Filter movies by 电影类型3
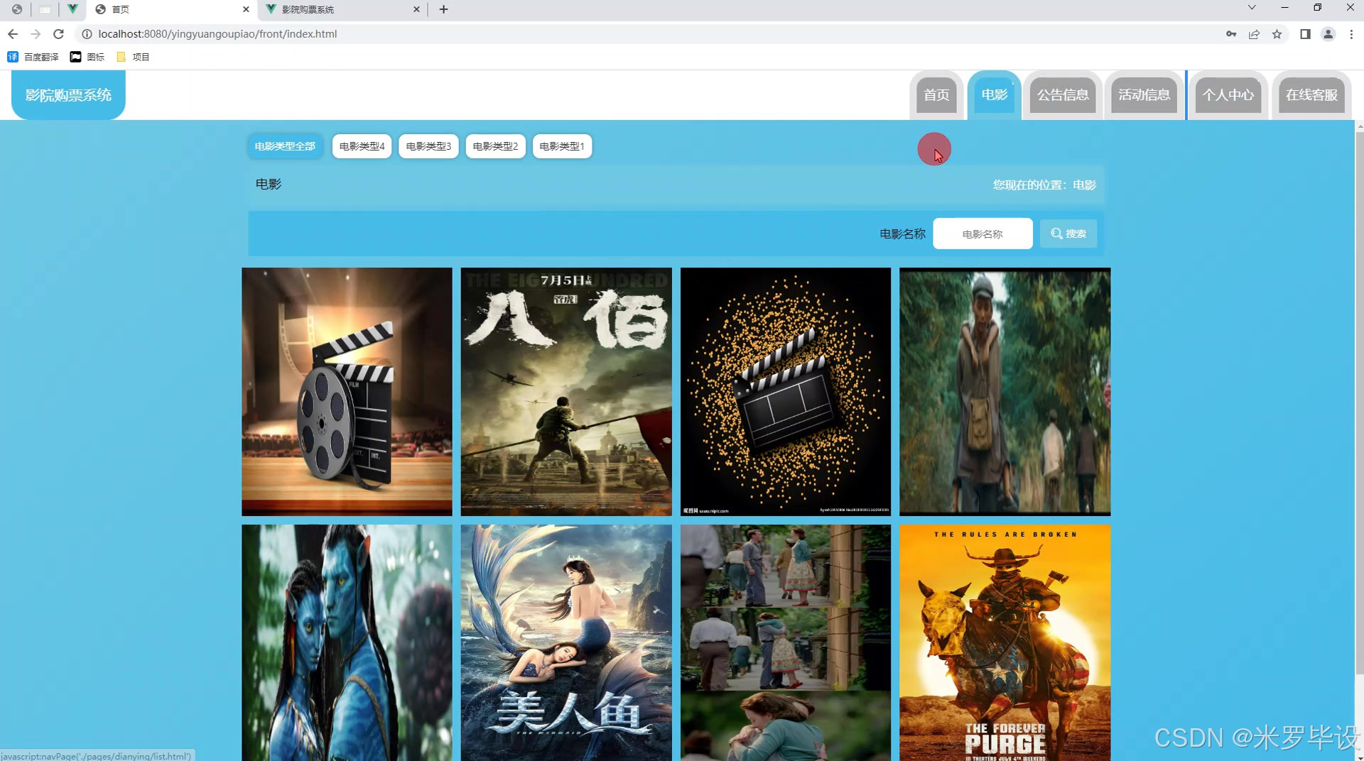This screenshot has height=761, width=1364. point(428,146)
